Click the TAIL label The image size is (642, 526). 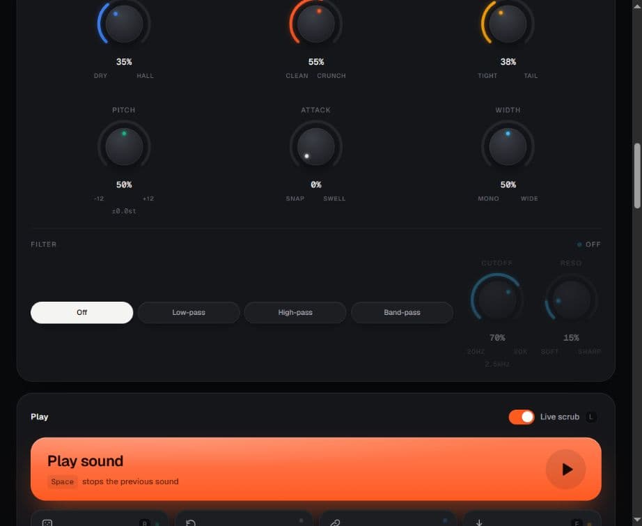pos(531,76)
